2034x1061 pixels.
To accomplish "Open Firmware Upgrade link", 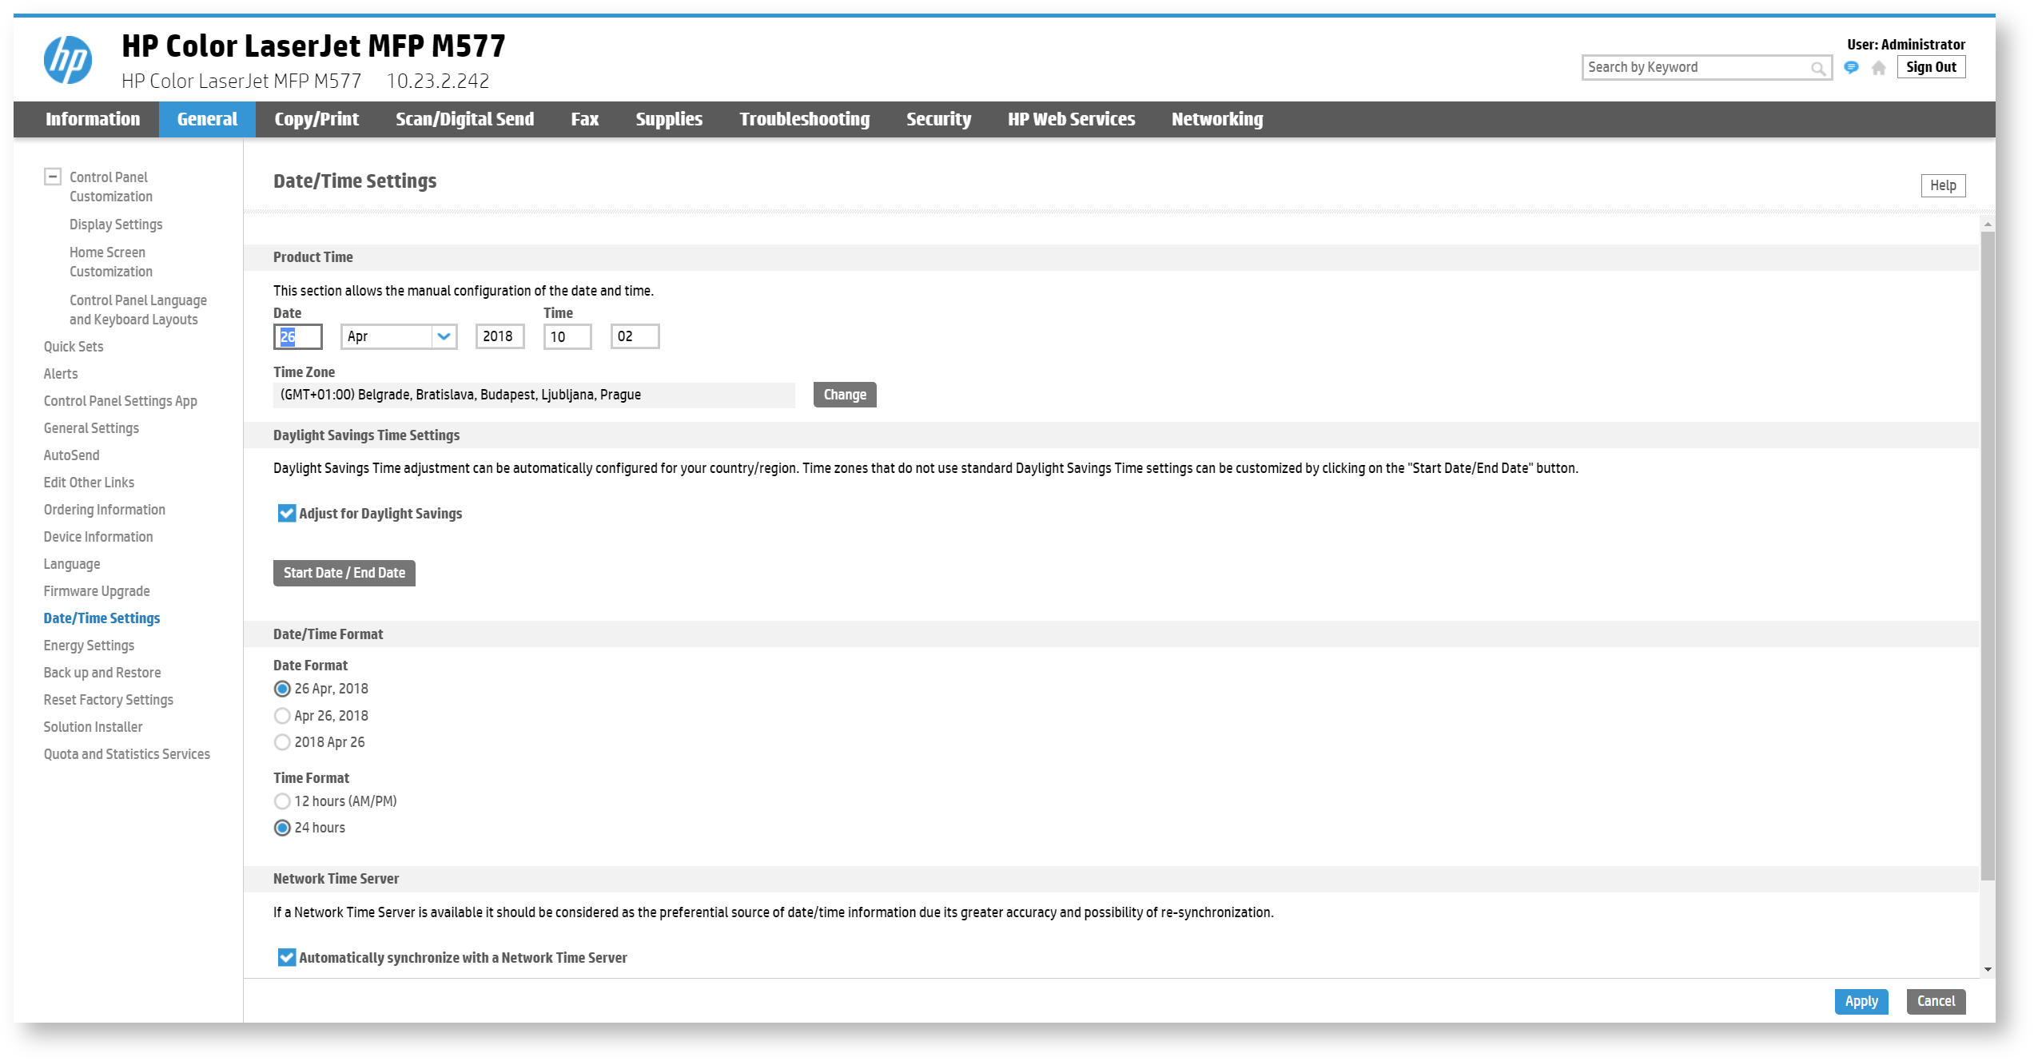I will click(x=97, y=591).
